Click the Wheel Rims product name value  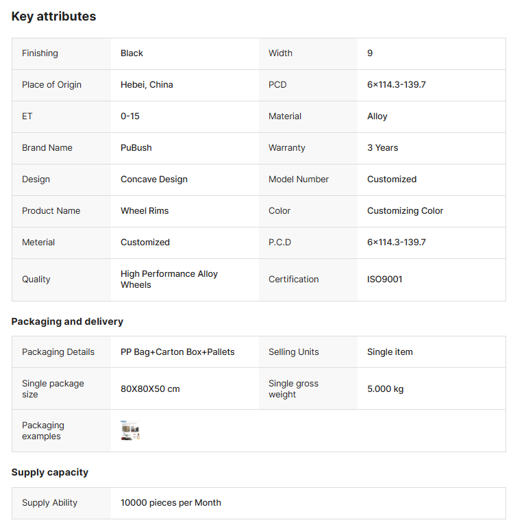point(145,211)
